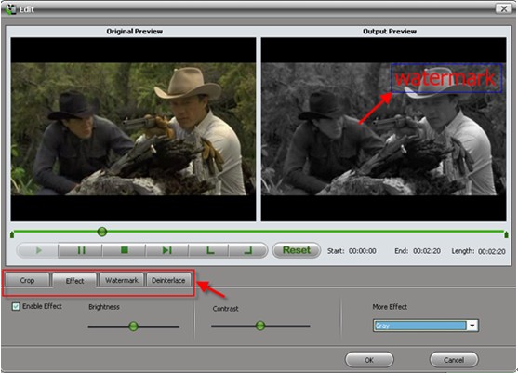Stop the video playback

click(x=125, y=250)
